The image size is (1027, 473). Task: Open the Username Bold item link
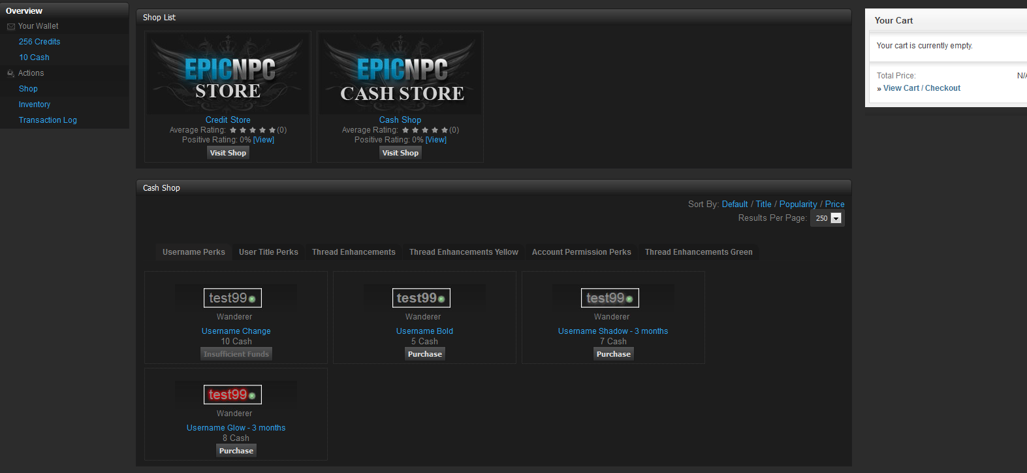tap(424, 331)
